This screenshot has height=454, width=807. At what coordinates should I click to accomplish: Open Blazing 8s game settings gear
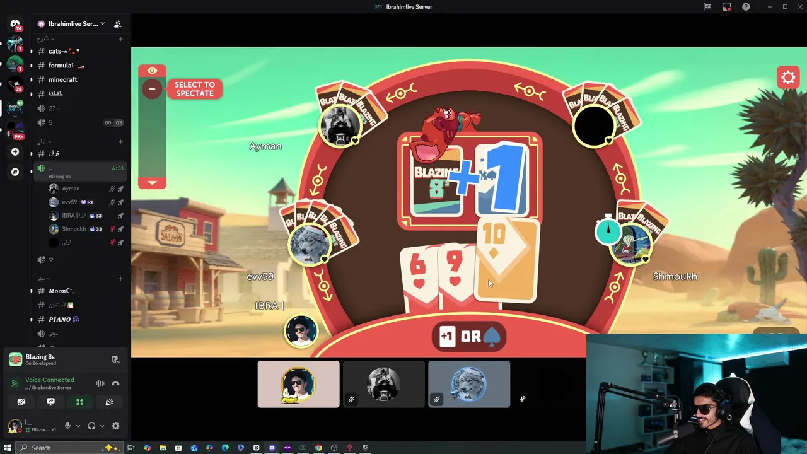tap(788, 78)
